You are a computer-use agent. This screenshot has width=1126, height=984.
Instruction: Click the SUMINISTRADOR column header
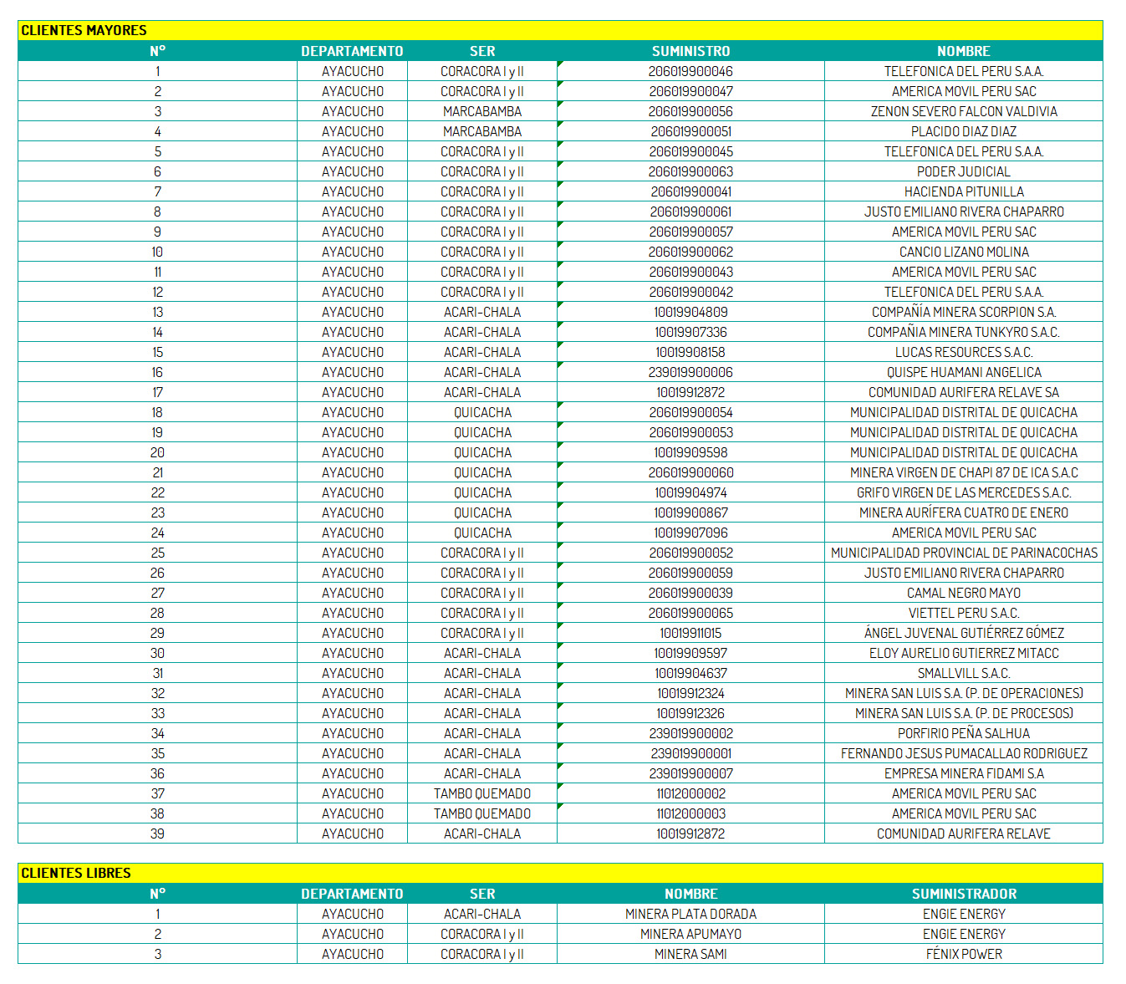[x=964, y=894]
